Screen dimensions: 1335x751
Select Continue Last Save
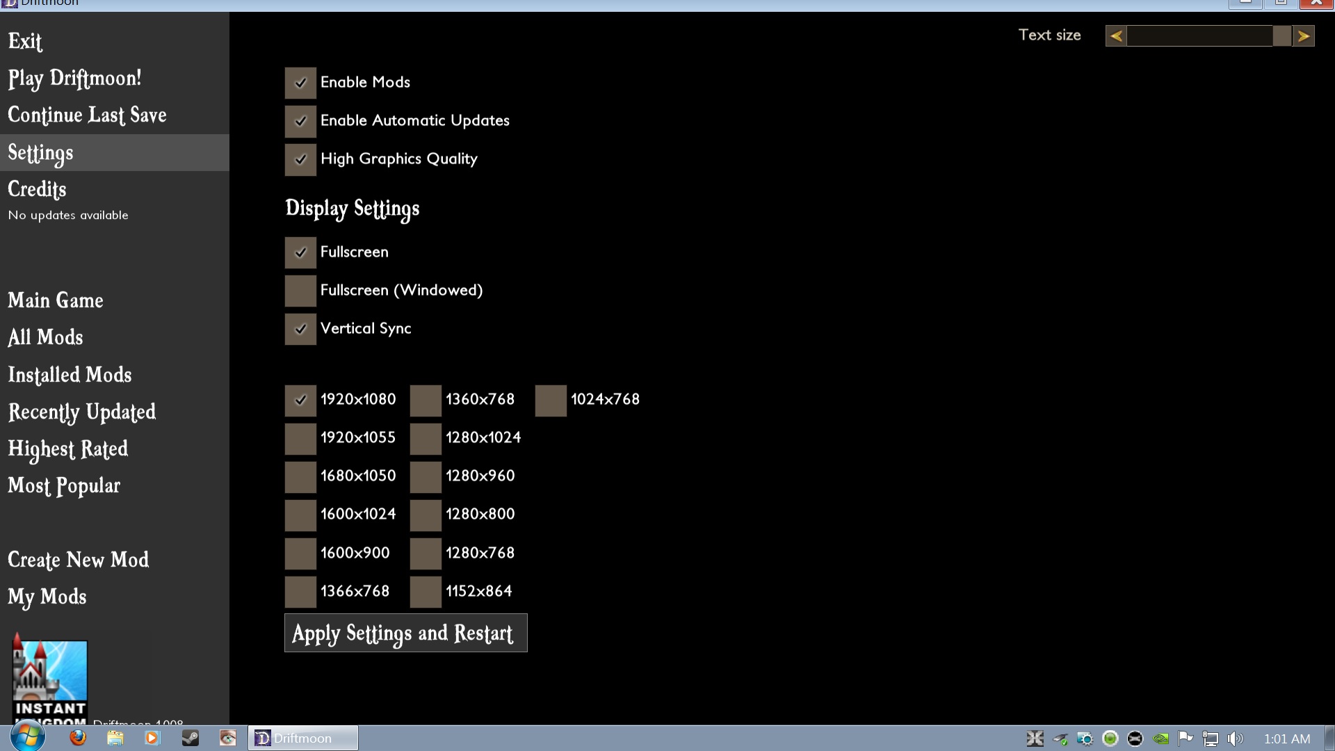click(x=87, y=115)
